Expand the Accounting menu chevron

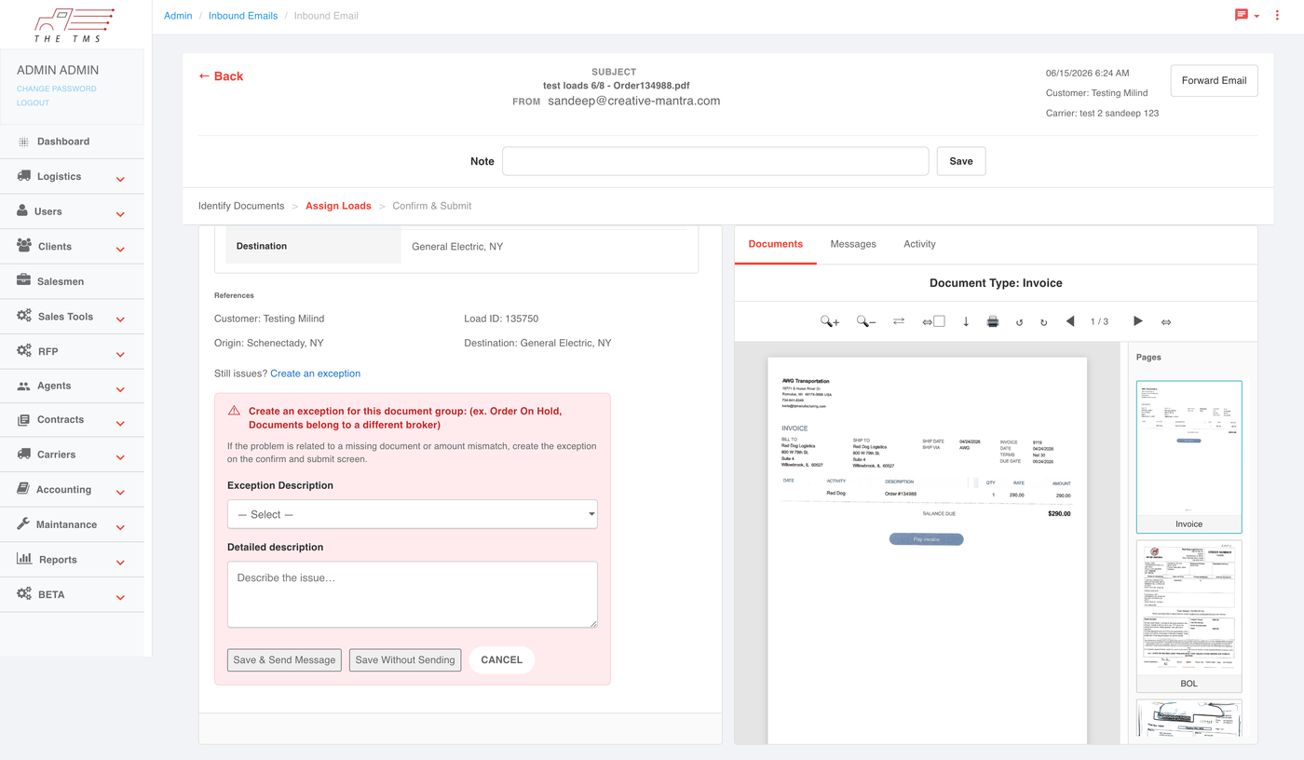coord(120,492)
